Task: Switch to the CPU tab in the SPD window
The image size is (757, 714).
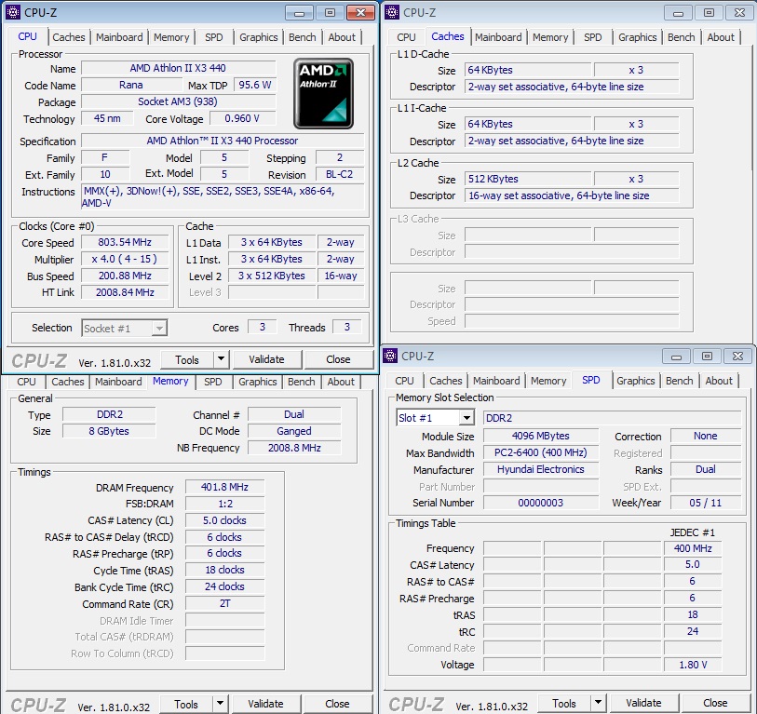Action: (404, 381)
